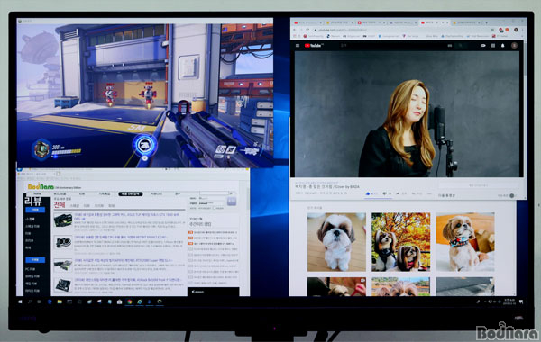This screenshot has width=541, height=342.
Task: Open the Windows action center icon
Action: 521,301
